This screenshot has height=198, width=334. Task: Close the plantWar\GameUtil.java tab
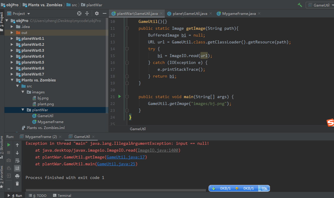(x=161, y=13)
